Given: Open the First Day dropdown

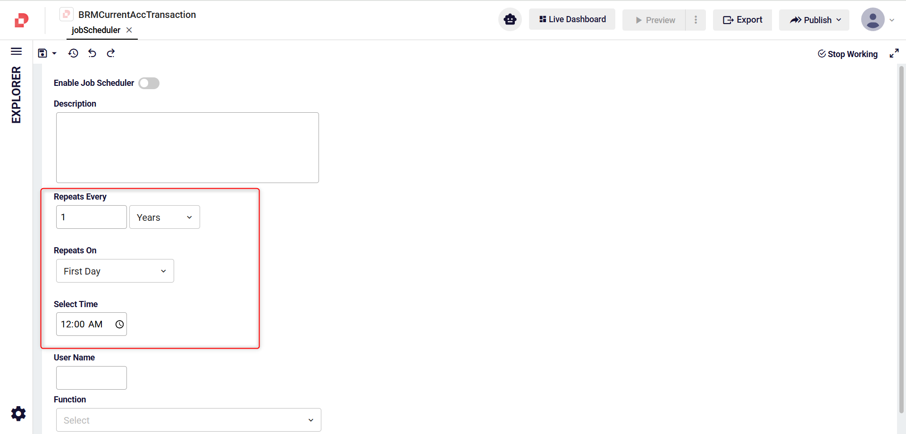Looking at the screenshot, I should pyautogui.click(x=115, y=271).
